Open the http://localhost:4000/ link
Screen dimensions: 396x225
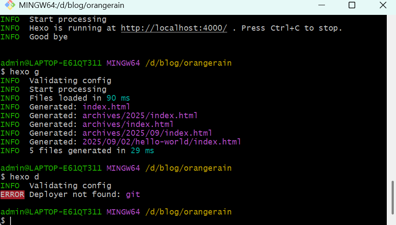pos(174,28)
